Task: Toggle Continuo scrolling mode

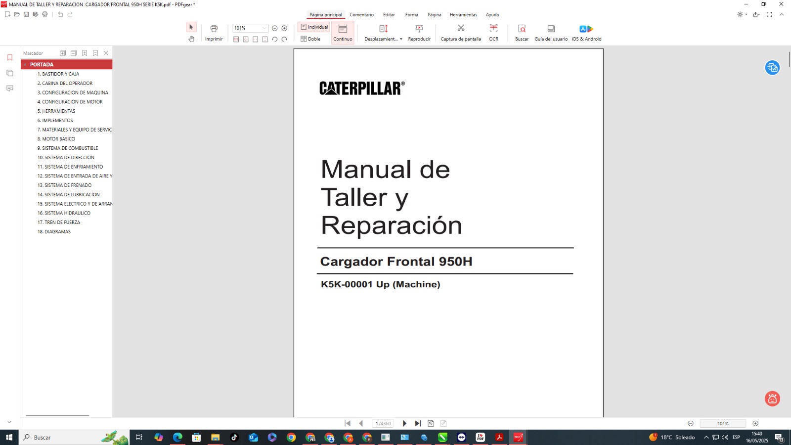Action: pos(343,33)
